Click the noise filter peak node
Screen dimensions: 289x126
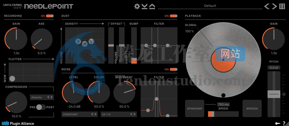coord(156,99)
